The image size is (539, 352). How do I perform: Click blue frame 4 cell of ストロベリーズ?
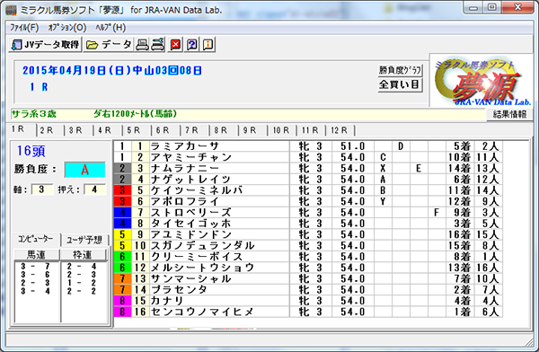click(x=122, y=213)
